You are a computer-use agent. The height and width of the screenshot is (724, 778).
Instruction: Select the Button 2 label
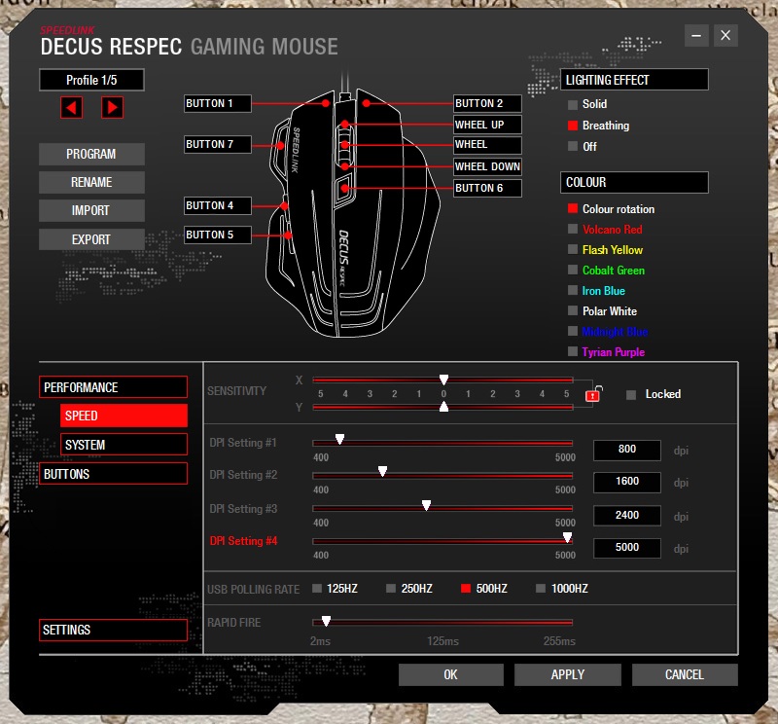tap(487, 103)
